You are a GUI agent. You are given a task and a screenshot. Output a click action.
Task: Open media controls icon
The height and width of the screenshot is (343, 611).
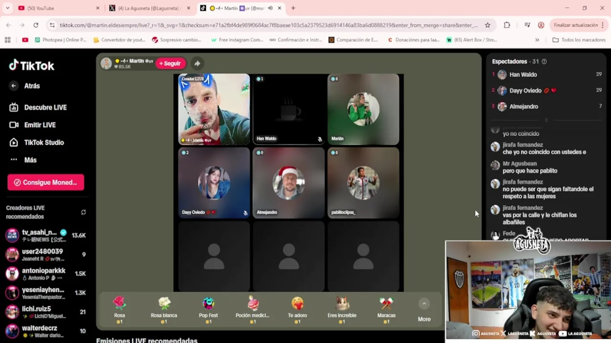[527, 25]
